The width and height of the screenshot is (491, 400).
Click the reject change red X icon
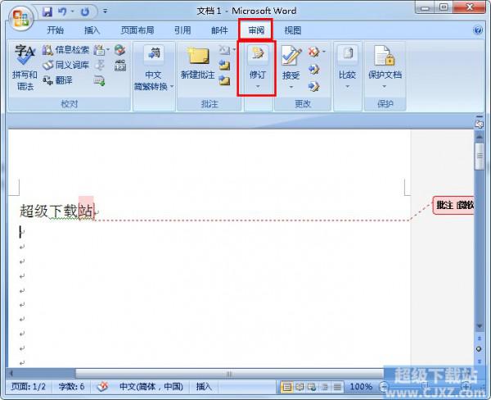313,51
